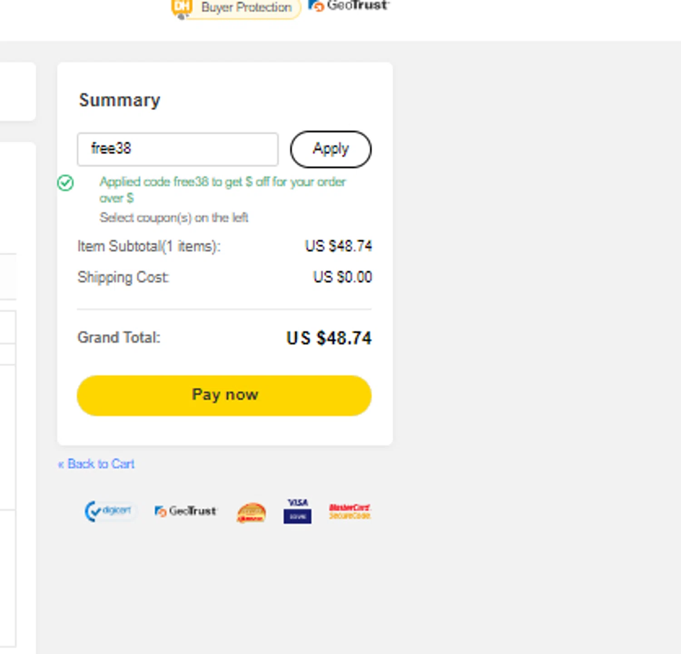This screenshot has height=654, width=681.
Task: Click the Buyer Protection badge label
Action: (x=246, y=7)
